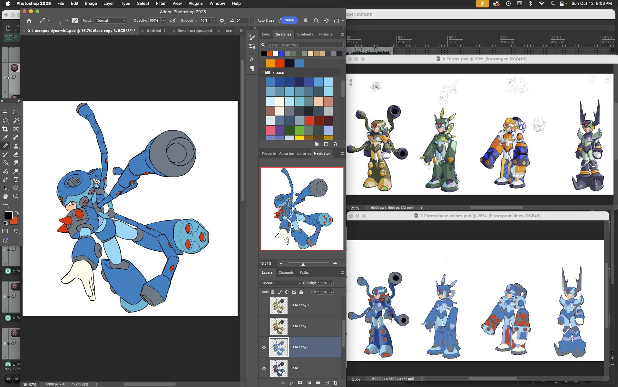Select the Hand tool
This screenshot has width=618, height=387.
(x=5, y=196)
